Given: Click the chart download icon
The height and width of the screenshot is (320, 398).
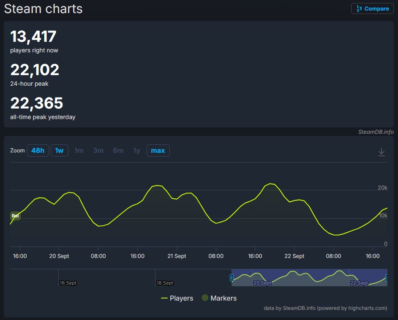Looking at the screenshot, I should (x=381, y=152).
